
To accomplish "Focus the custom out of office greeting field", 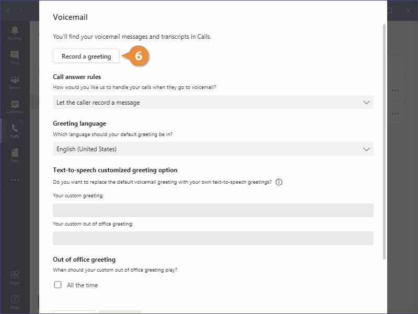I will click(x=213, y=239).
